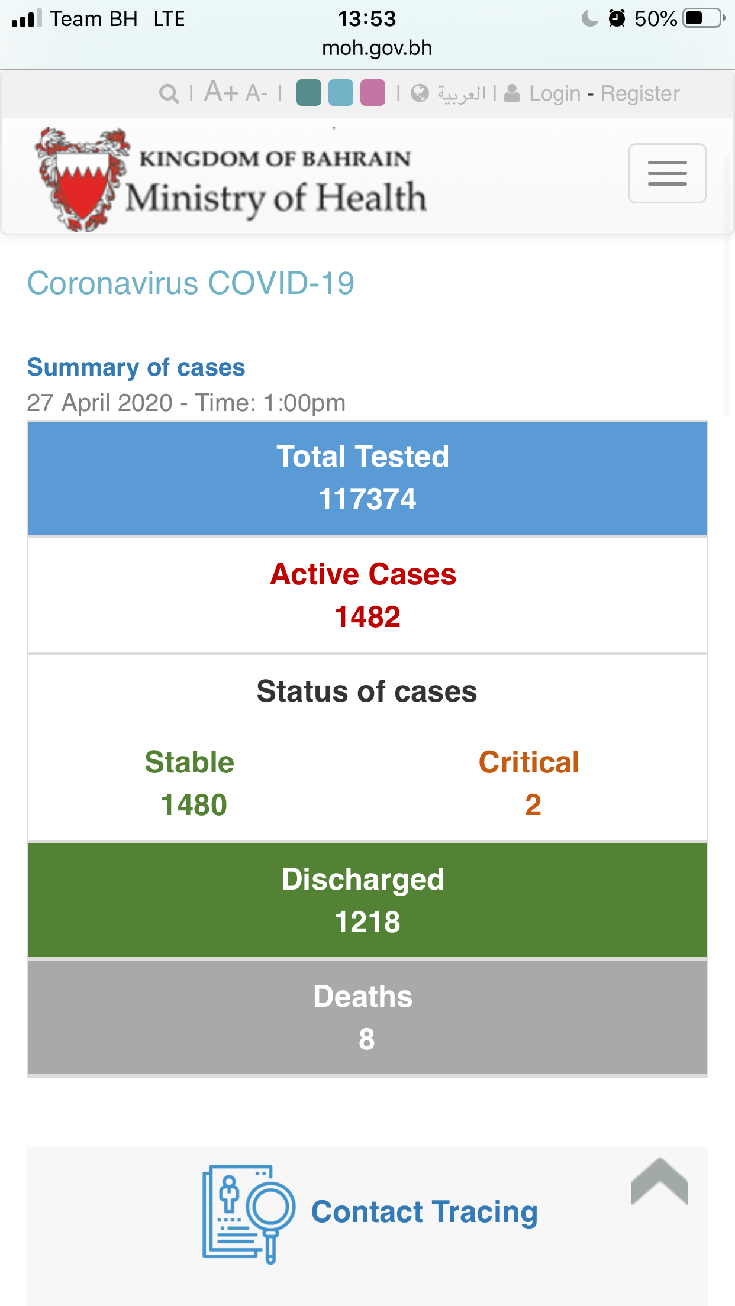Viewport: 735px width, 1306px height.
Task: Tap the back-to-top arrow
Action: coord(660,1181)
